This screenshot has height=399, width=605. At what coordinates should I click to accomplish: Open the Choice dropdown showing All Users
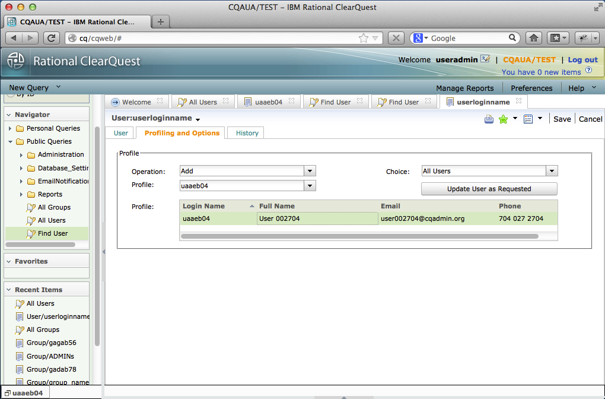pos(489,171)
